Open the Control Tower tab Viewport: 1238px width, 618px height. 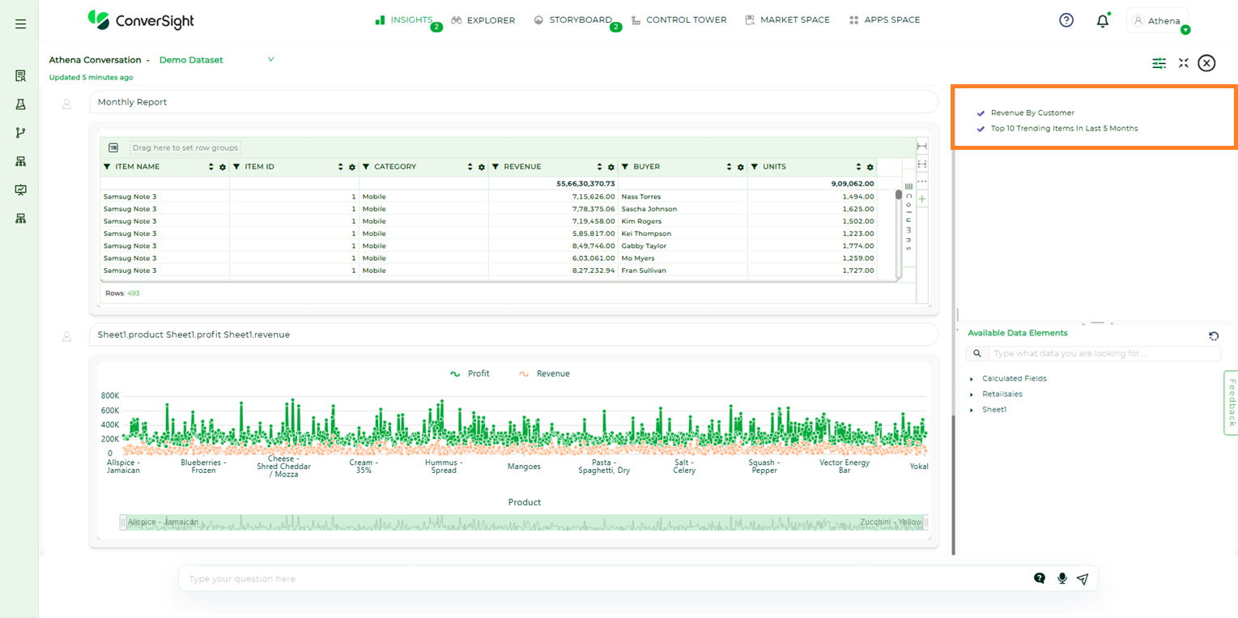click(x=679, y=19)
